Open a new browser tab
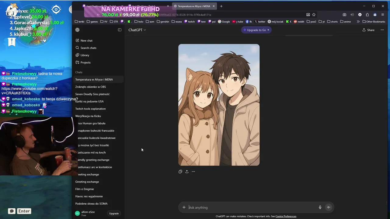The image size is (390, 219). tap(221, 6)
